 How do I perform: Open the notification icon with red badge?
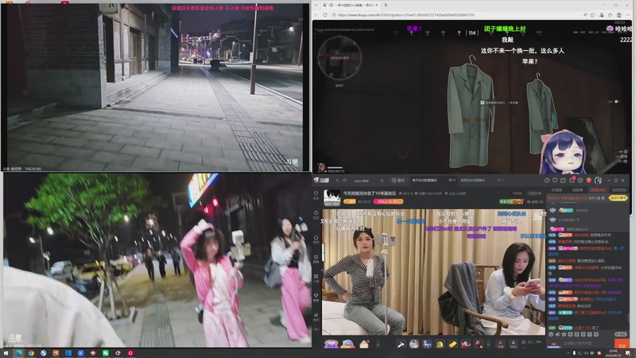[x=572, y=180]
